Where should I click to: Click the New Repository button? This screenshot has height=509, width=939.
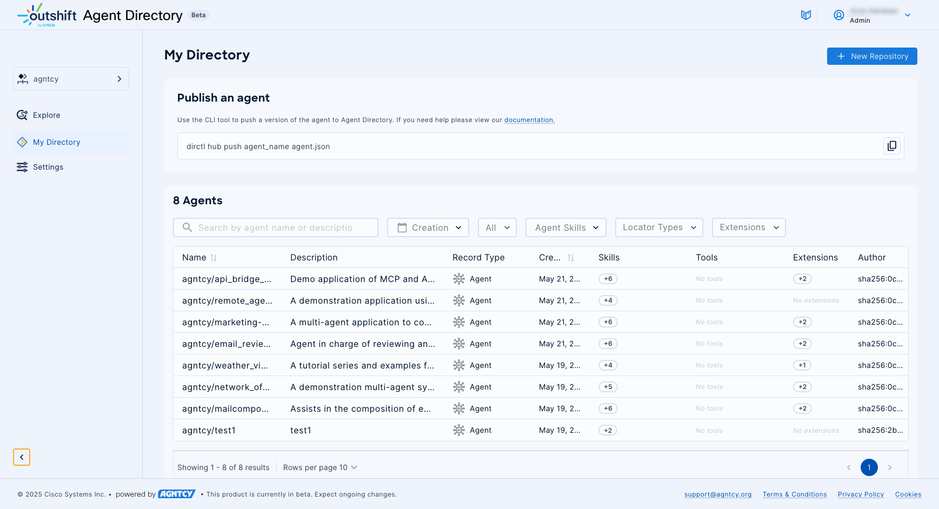(x=871, y=56)
